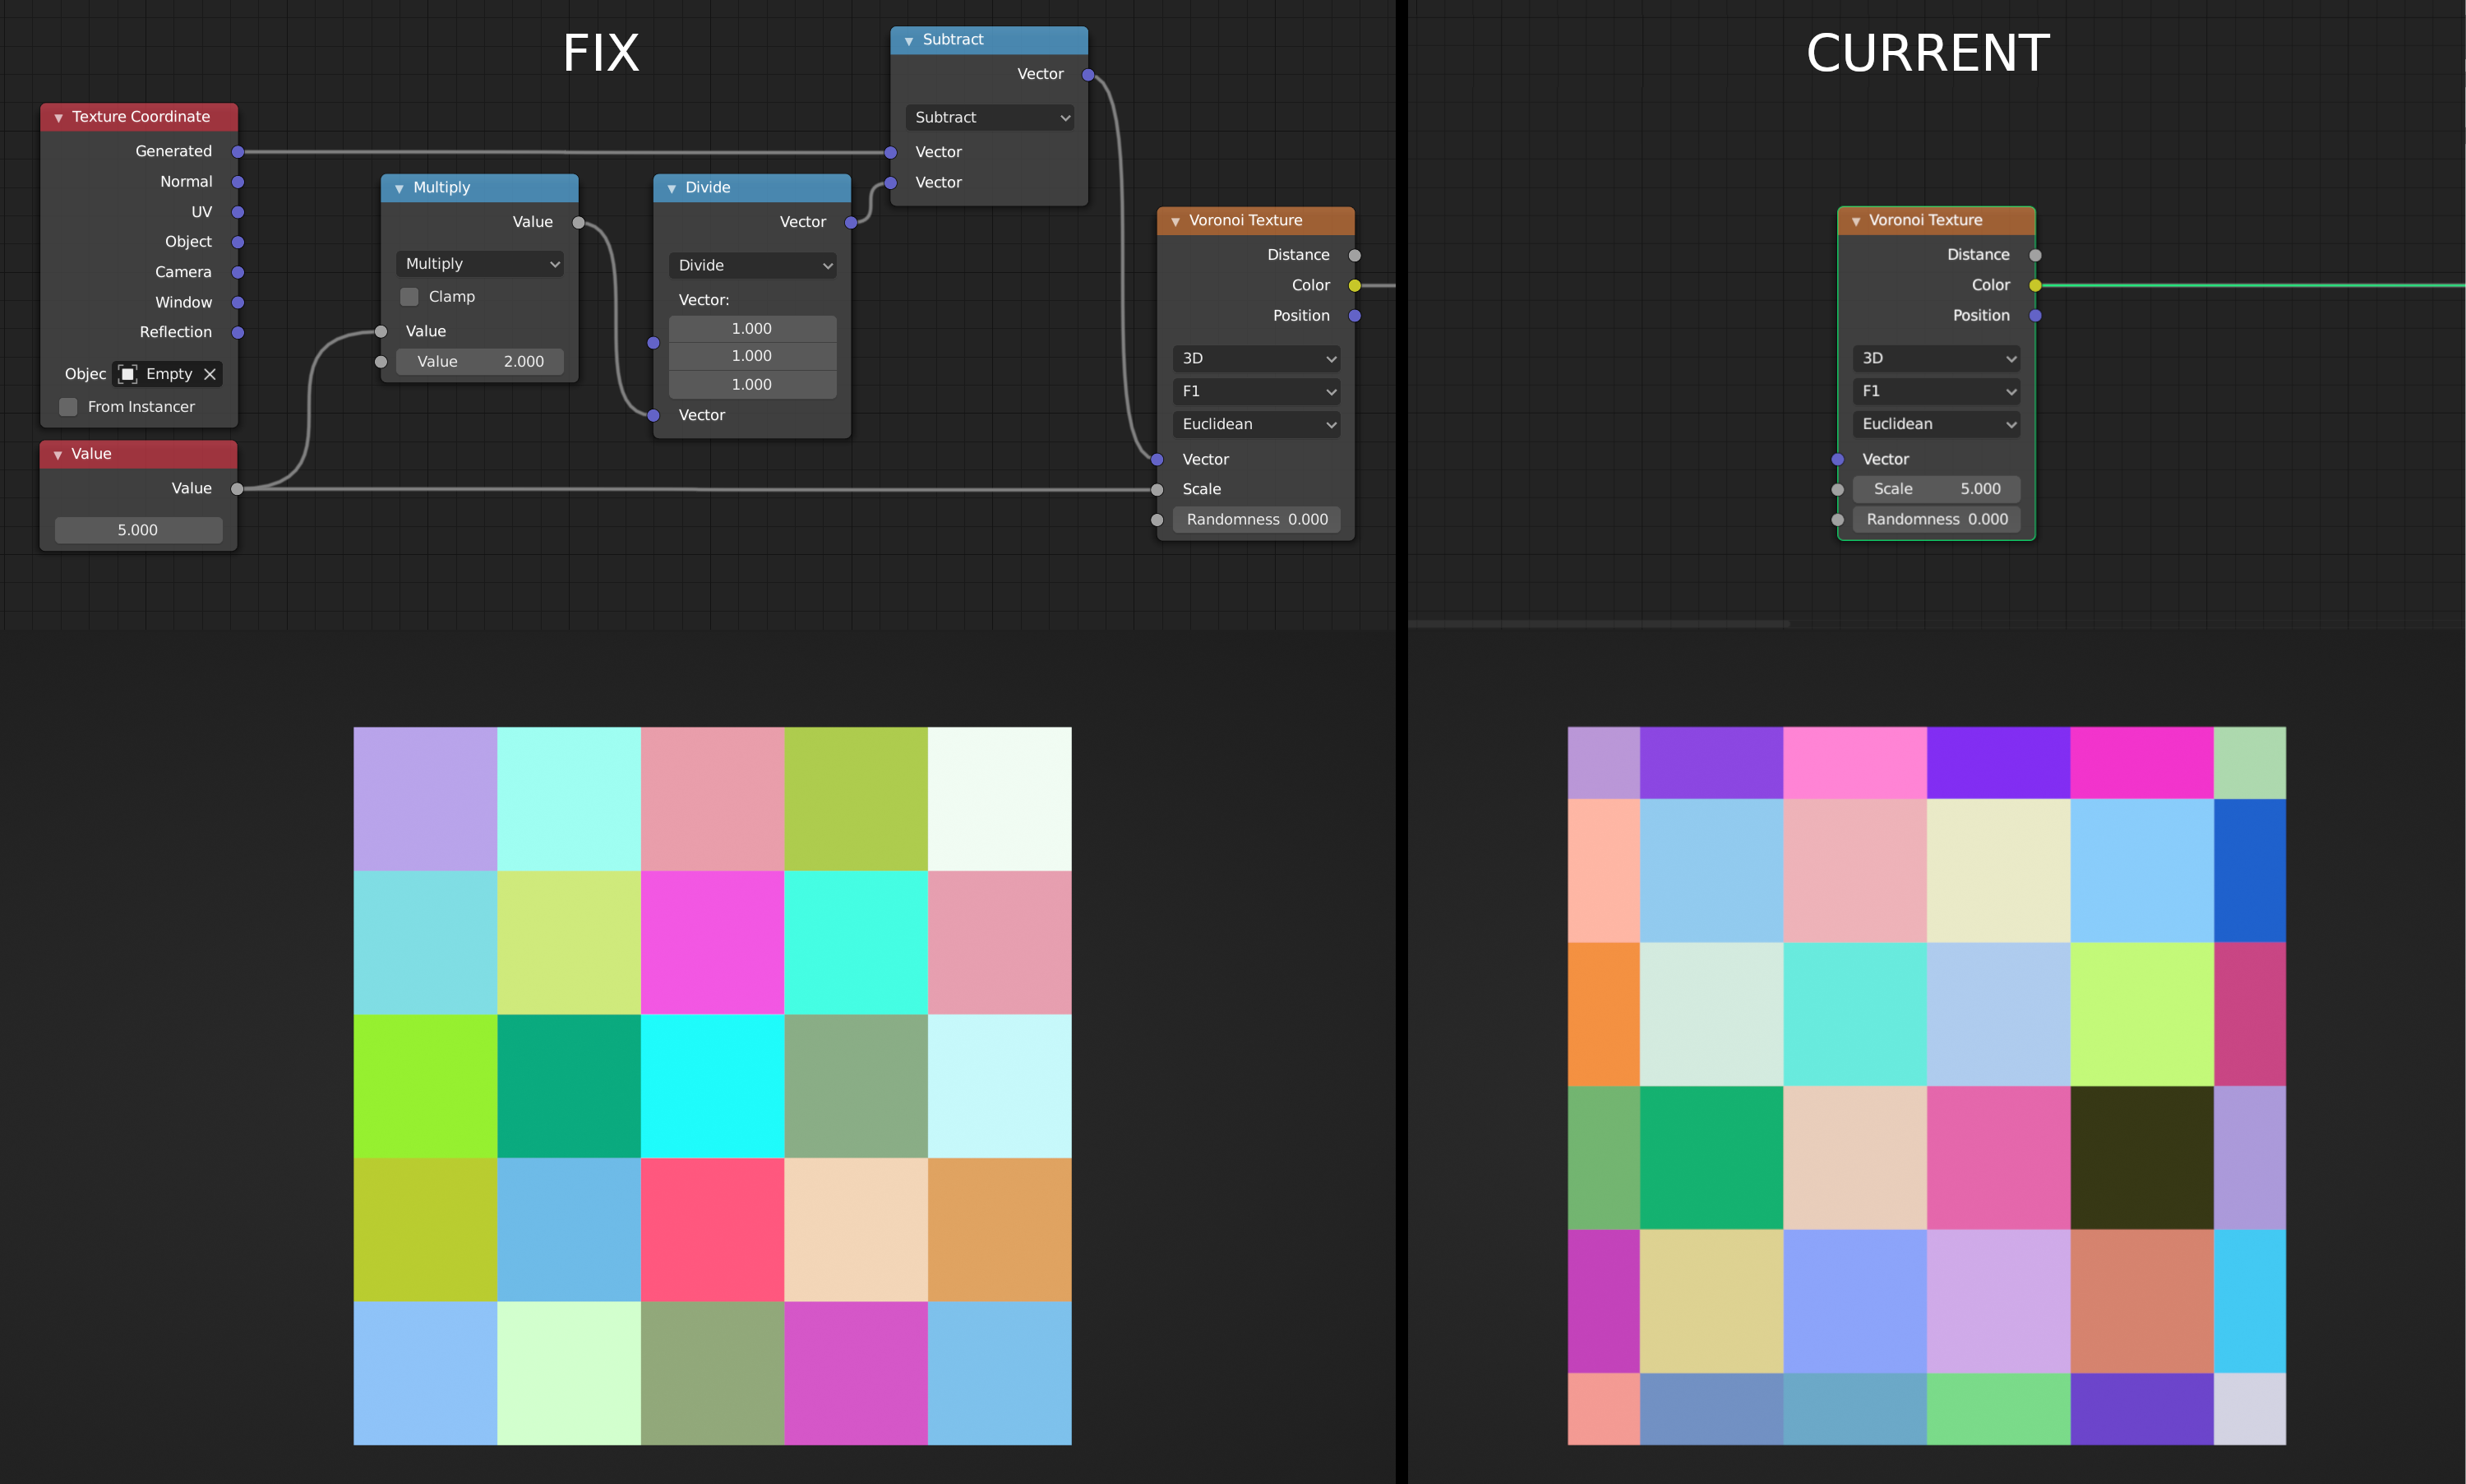This screenshot has height=1484, width=2466.
Task: Clear the Empty object with the X icon
Action: click(x=210, y=374)
